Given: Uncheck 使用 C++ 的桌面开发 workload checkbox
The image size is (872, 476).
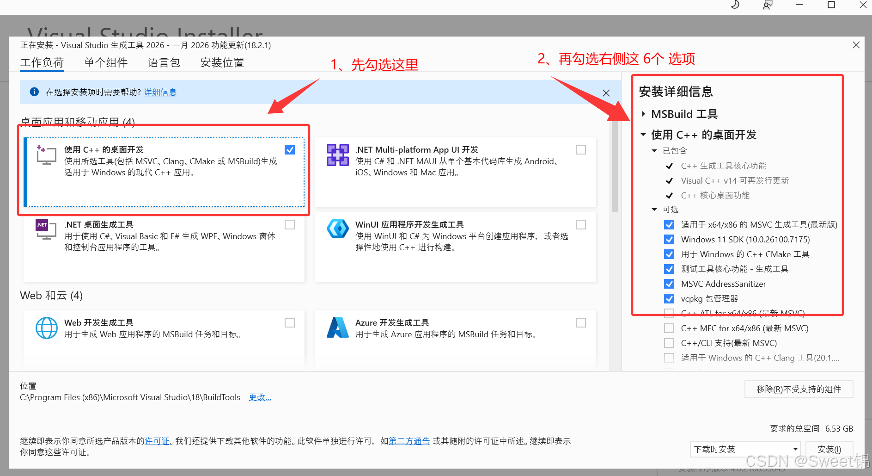Looking at the screenshot, I should (x=290, y=149).
